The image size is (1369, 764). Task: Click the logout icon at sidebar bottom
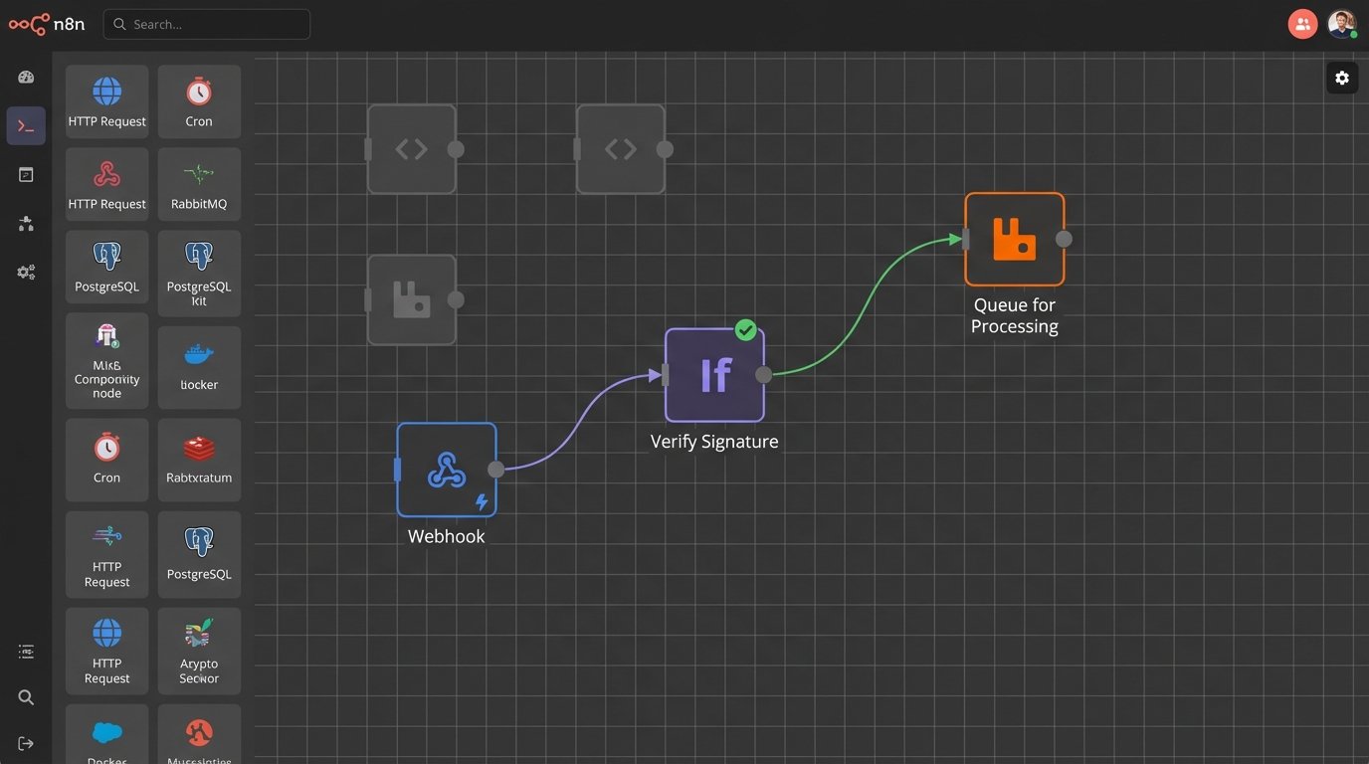(x=25, y=742)
